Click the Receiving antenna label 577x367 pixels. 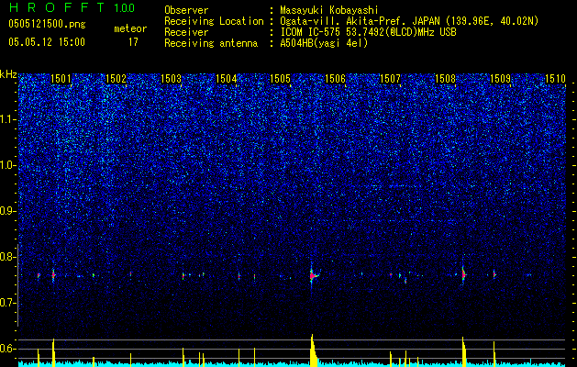point(211,43)
